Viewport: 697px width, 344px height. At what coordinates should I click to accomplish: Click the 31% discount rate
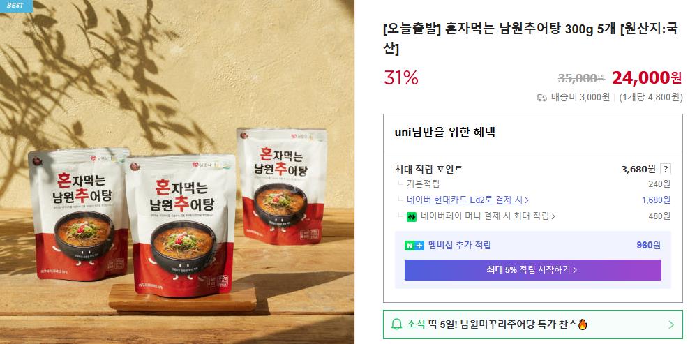(400, 77)
